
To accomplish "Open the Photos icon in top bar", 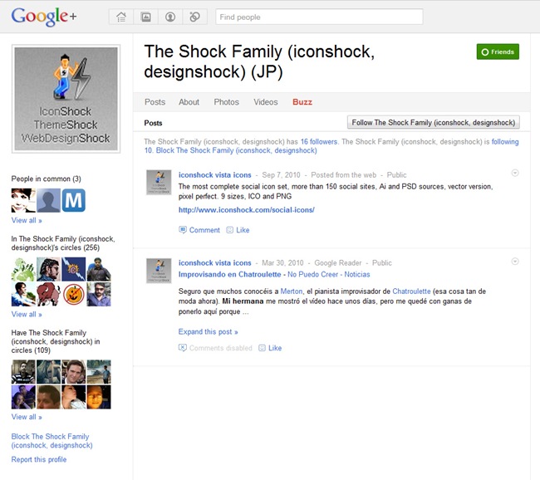I will 146,17.
